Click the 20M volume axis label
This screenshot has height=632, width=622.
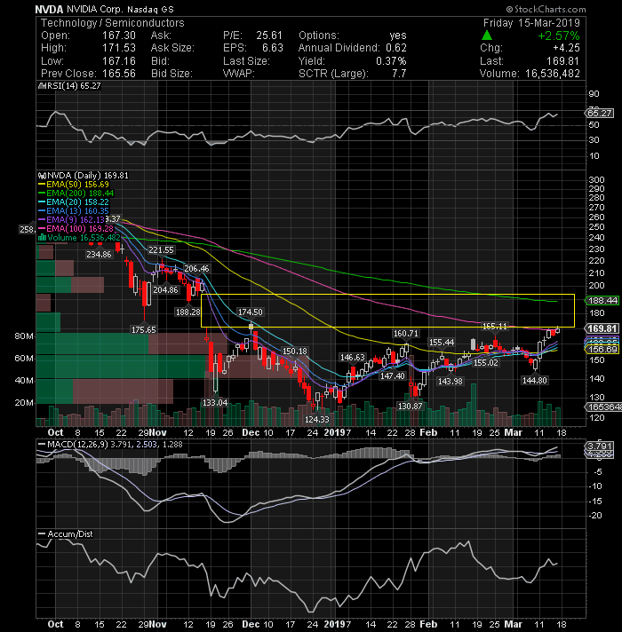24,403
